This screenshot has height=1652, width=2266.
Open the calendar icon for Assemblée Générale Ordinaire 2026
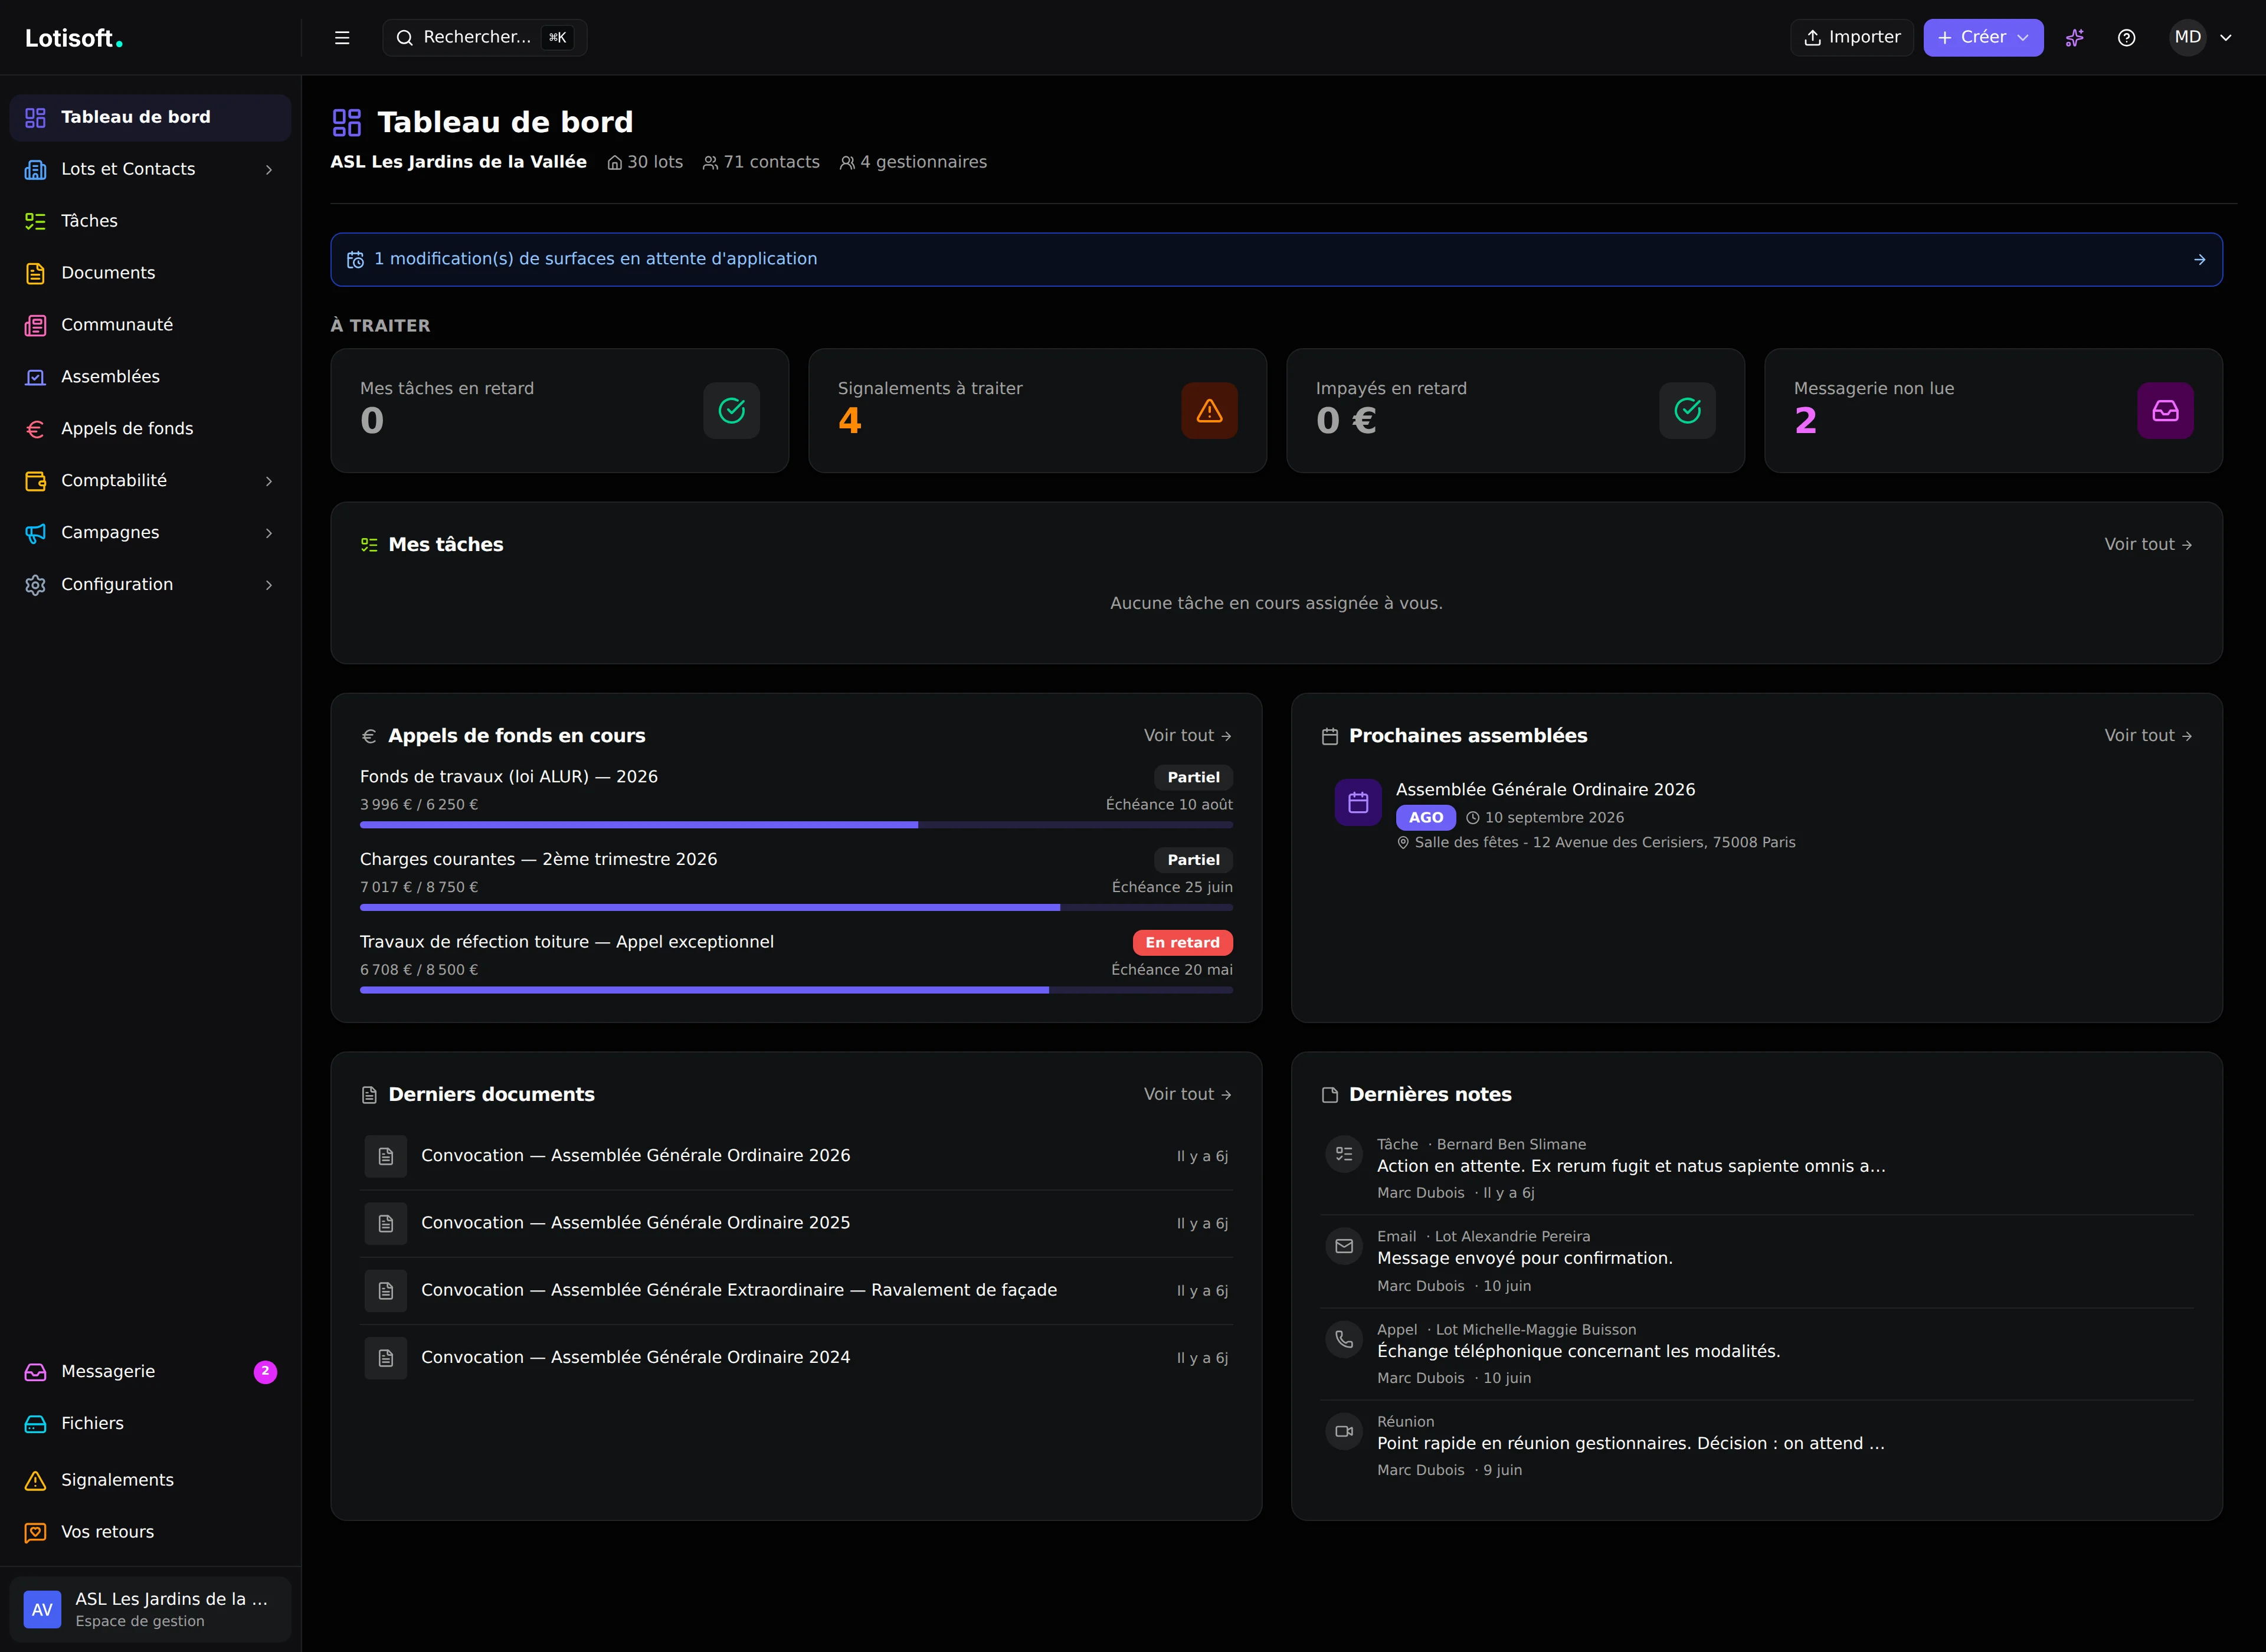point(1358,802)
